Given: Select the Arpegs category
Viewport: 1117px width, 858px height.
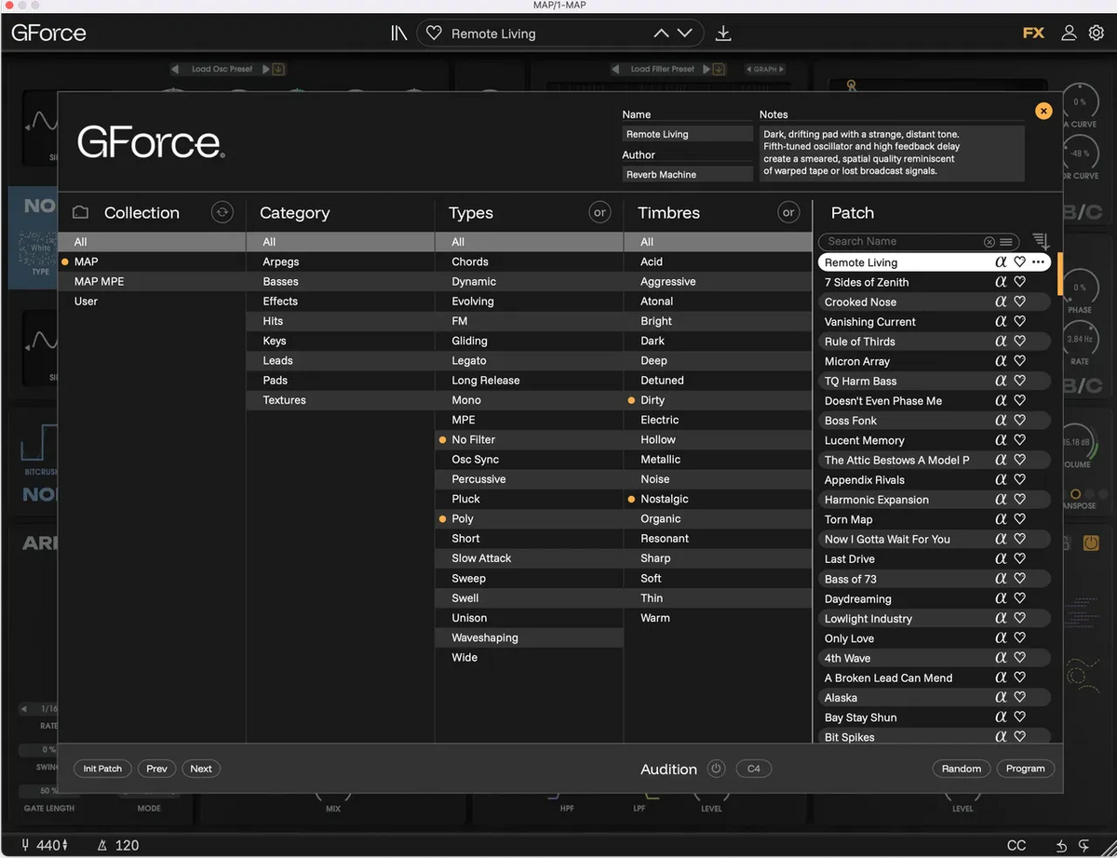Looking at the screenshot, I should [x=341, y=261].
